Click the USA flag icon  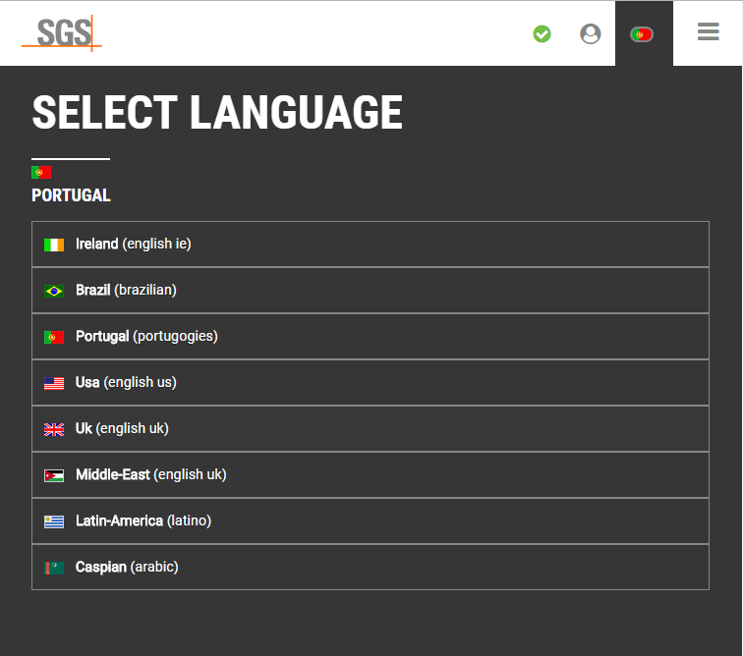click(54, 383)
